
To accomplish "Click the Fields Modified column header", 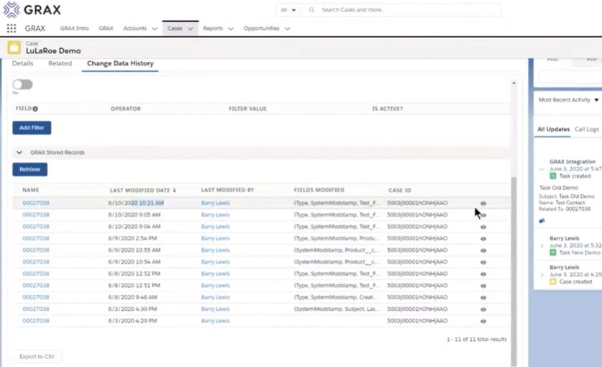I will (x=319, y=190).
